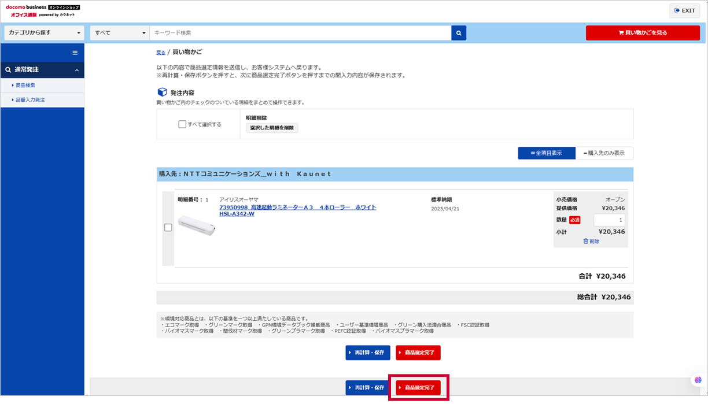Viewport: 708px width, 404px height.
Task: Open the shopping cart view button
Action: click(643, 33)
